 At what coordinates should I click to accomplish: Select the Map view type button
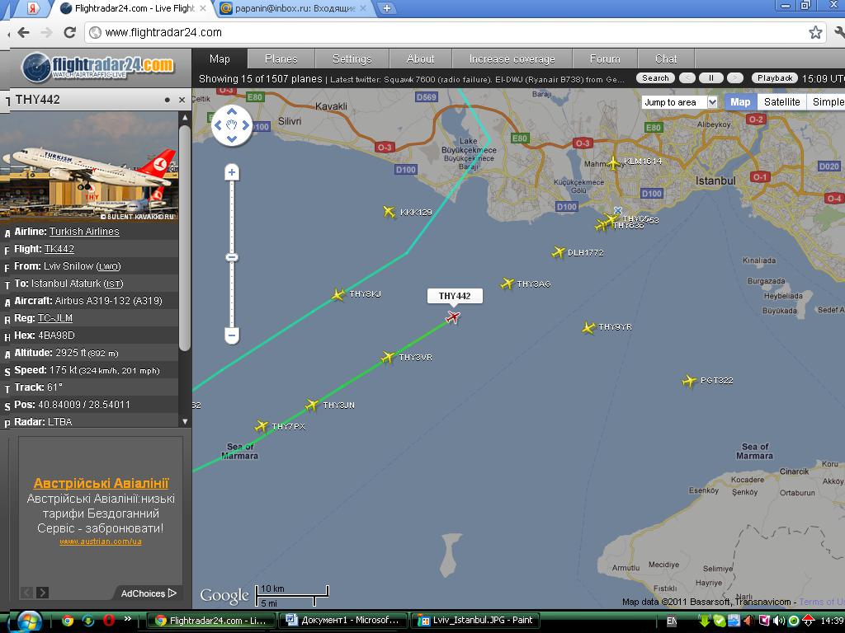740,102
